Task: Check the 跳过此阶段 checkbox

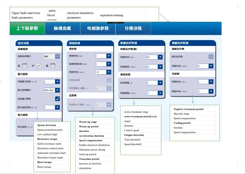Action: [211, 57]
